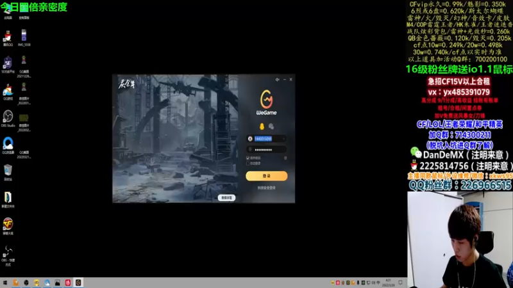
Task: Click the quick secure login link
Action: pos(266,188)
